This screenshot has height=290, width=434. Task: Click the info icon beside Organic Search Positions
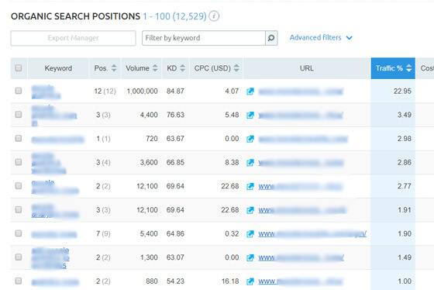point(214,16)
